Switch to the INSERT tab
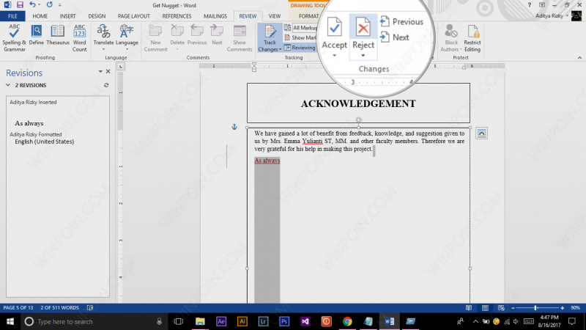The height and width of the screenshot is (330, 586). pyautogui.click(x=67, y=16)
